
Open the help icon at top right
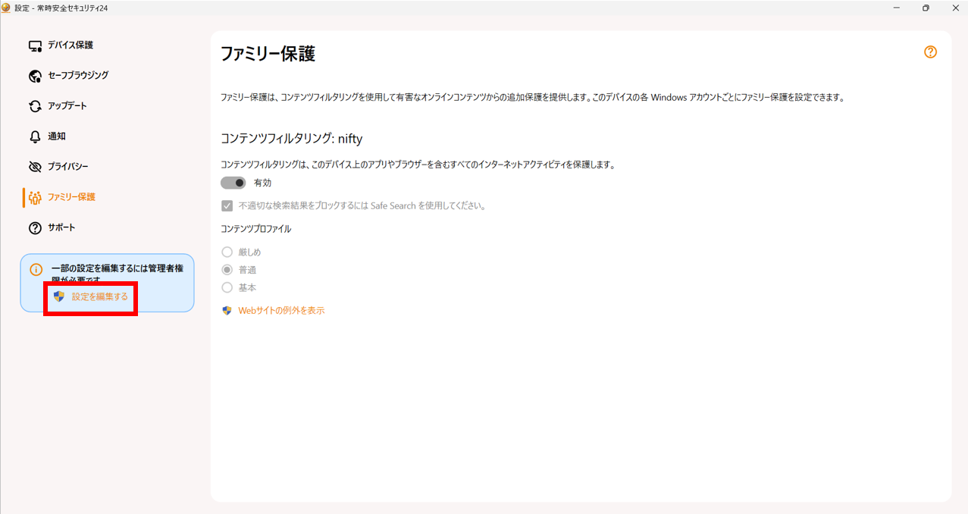(930, 52)
